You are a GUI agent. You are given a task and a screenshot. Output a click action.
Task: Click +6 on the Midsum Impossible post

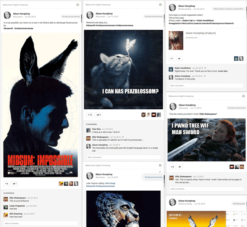tap(7, 183)
